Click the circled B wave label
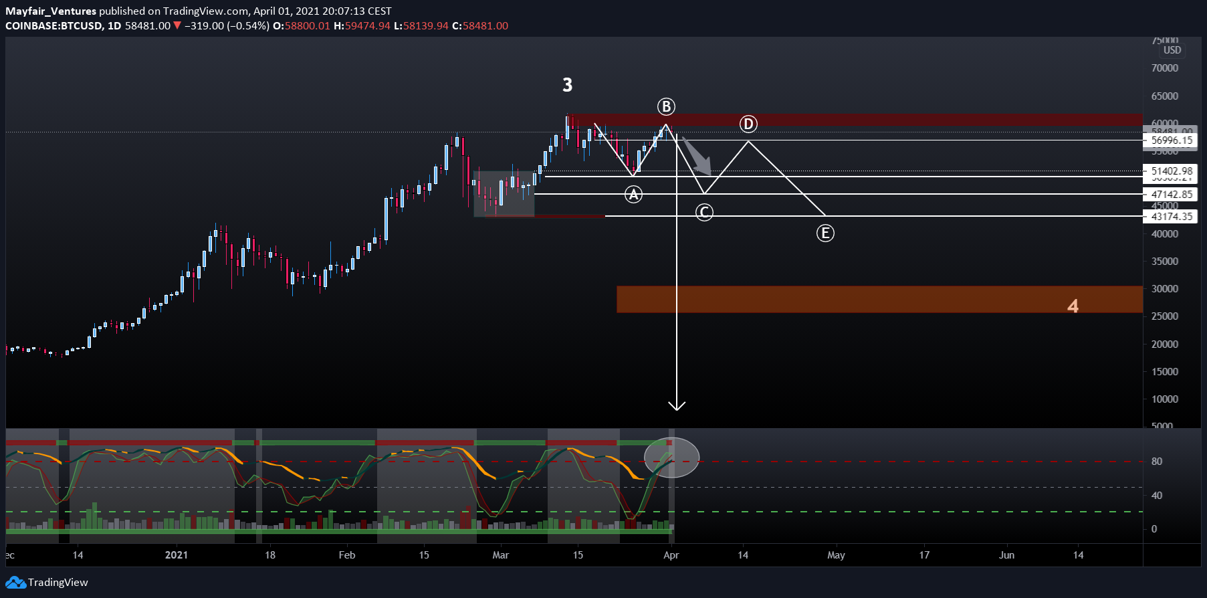1207x598 pixels. coord(666,106)
